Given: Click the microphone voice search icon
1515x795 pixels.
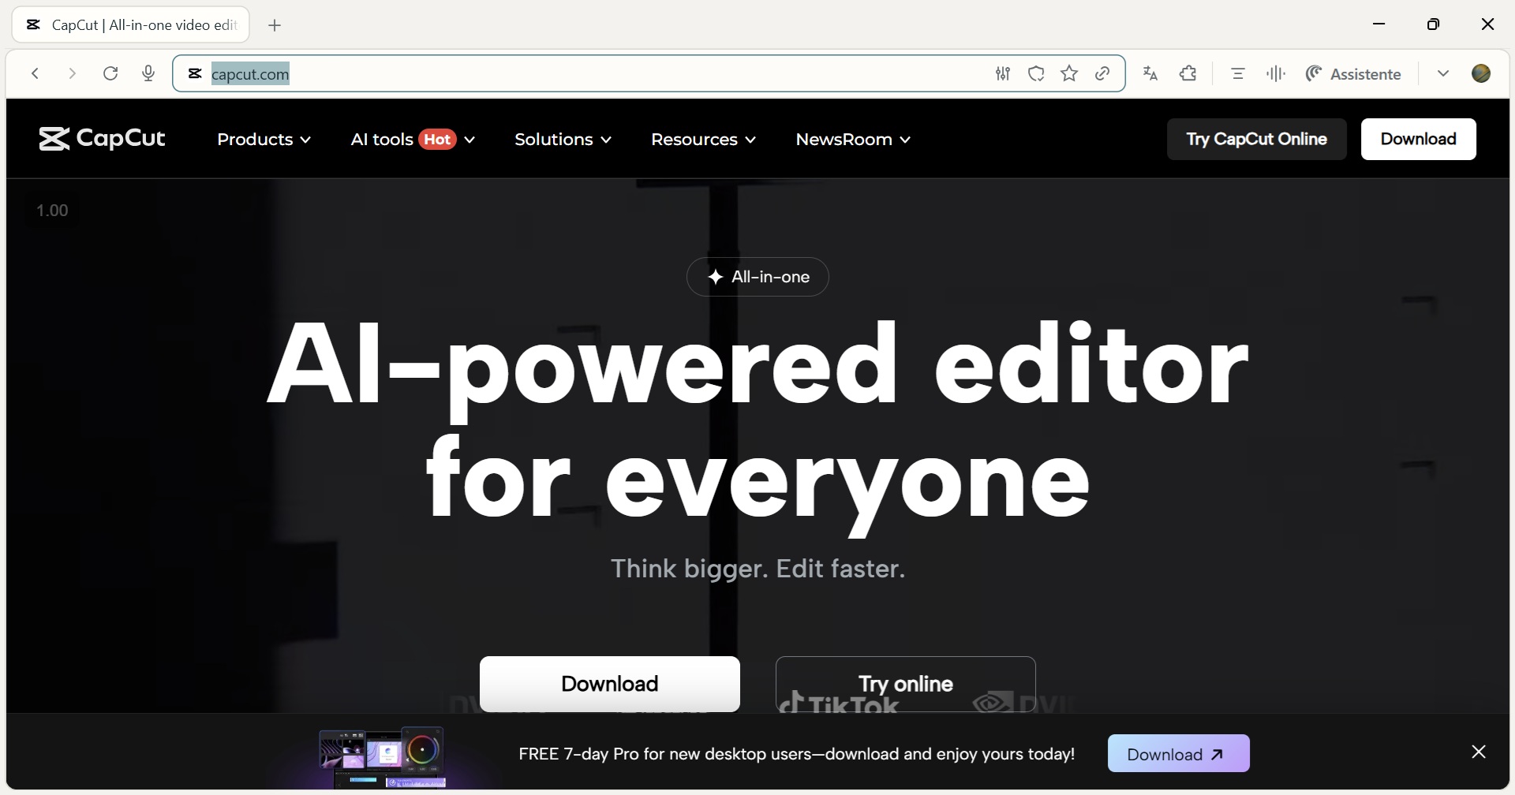Looking at the screenshot, I should point(148,73).
